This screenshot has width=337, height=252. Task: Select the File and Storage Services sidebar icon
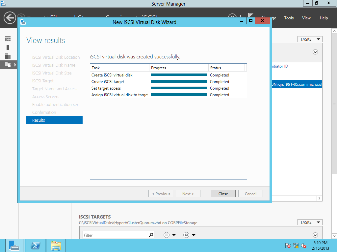7,65
